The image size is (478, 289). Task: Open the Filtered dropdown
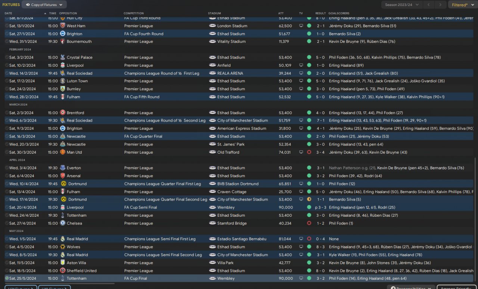[462, 5]
